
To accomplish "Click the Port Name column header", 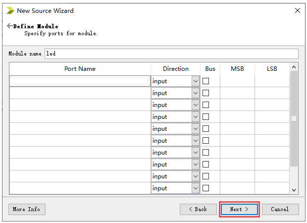I will [x=80, y=69].
